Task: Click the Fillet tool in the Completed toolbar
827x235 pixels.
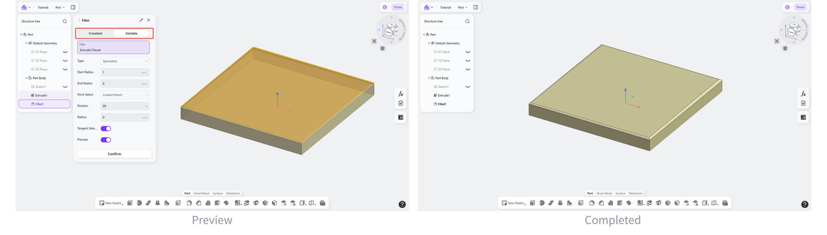Action: coord(592,203)
